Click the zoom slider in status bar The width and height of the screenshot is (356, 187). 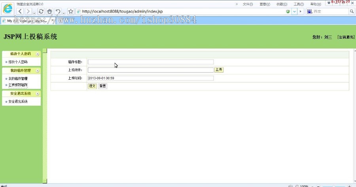[x=333, y=186]
